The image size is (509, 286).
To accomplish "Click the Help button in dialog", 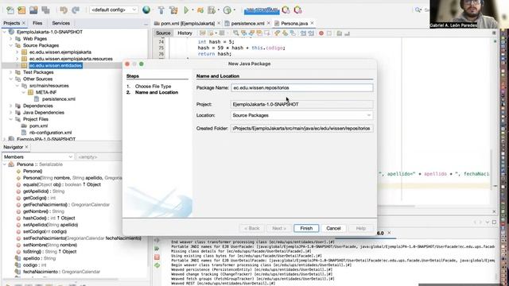I will click(360, 228).
